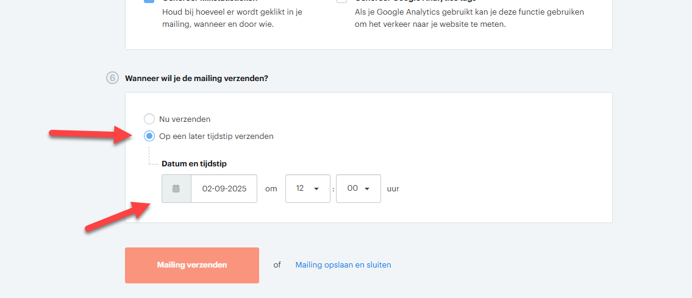Image resolution: width=692 pixels, height=298 pixels.
Task: Toggle the blue link statistics checkbox
Action: [149, 1]
